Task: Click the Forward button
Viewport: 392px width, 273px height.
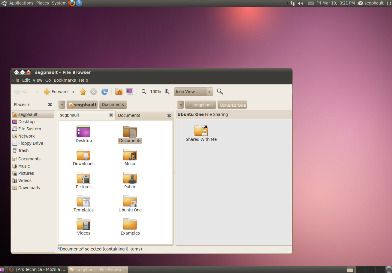Action: 56,92
